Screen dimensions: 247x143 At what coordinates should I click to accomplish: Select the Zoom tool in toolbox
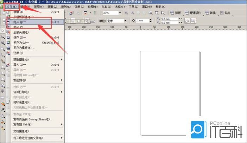[3, 50]
